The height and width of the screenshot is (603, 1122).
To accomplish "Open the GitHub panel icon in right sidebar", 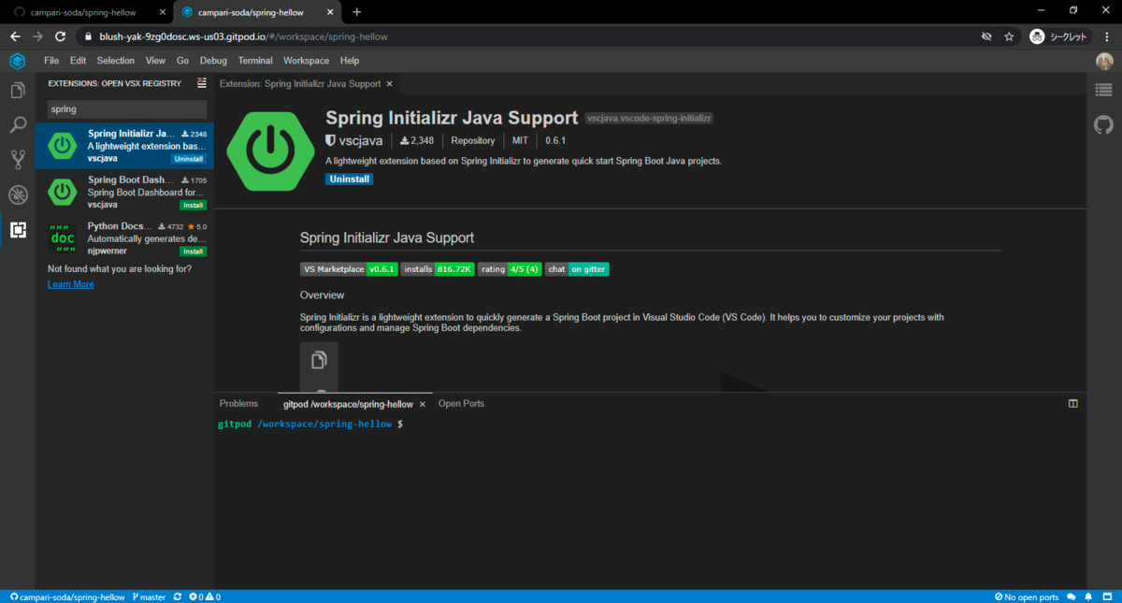I will click(x=1104, y=124).
